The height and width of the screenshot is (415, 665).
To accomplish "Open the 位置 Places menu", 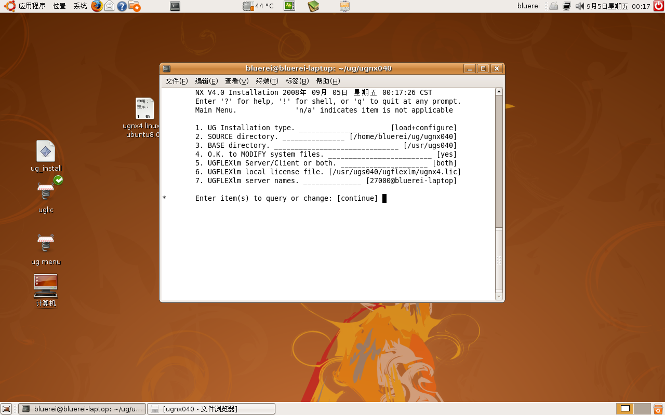I will 59,6.
